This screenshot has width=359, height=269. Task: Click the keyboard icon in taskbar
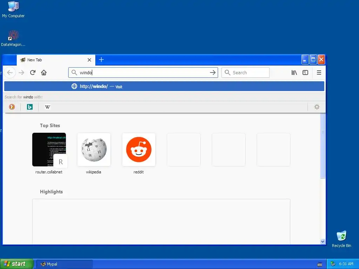point(320,264)
